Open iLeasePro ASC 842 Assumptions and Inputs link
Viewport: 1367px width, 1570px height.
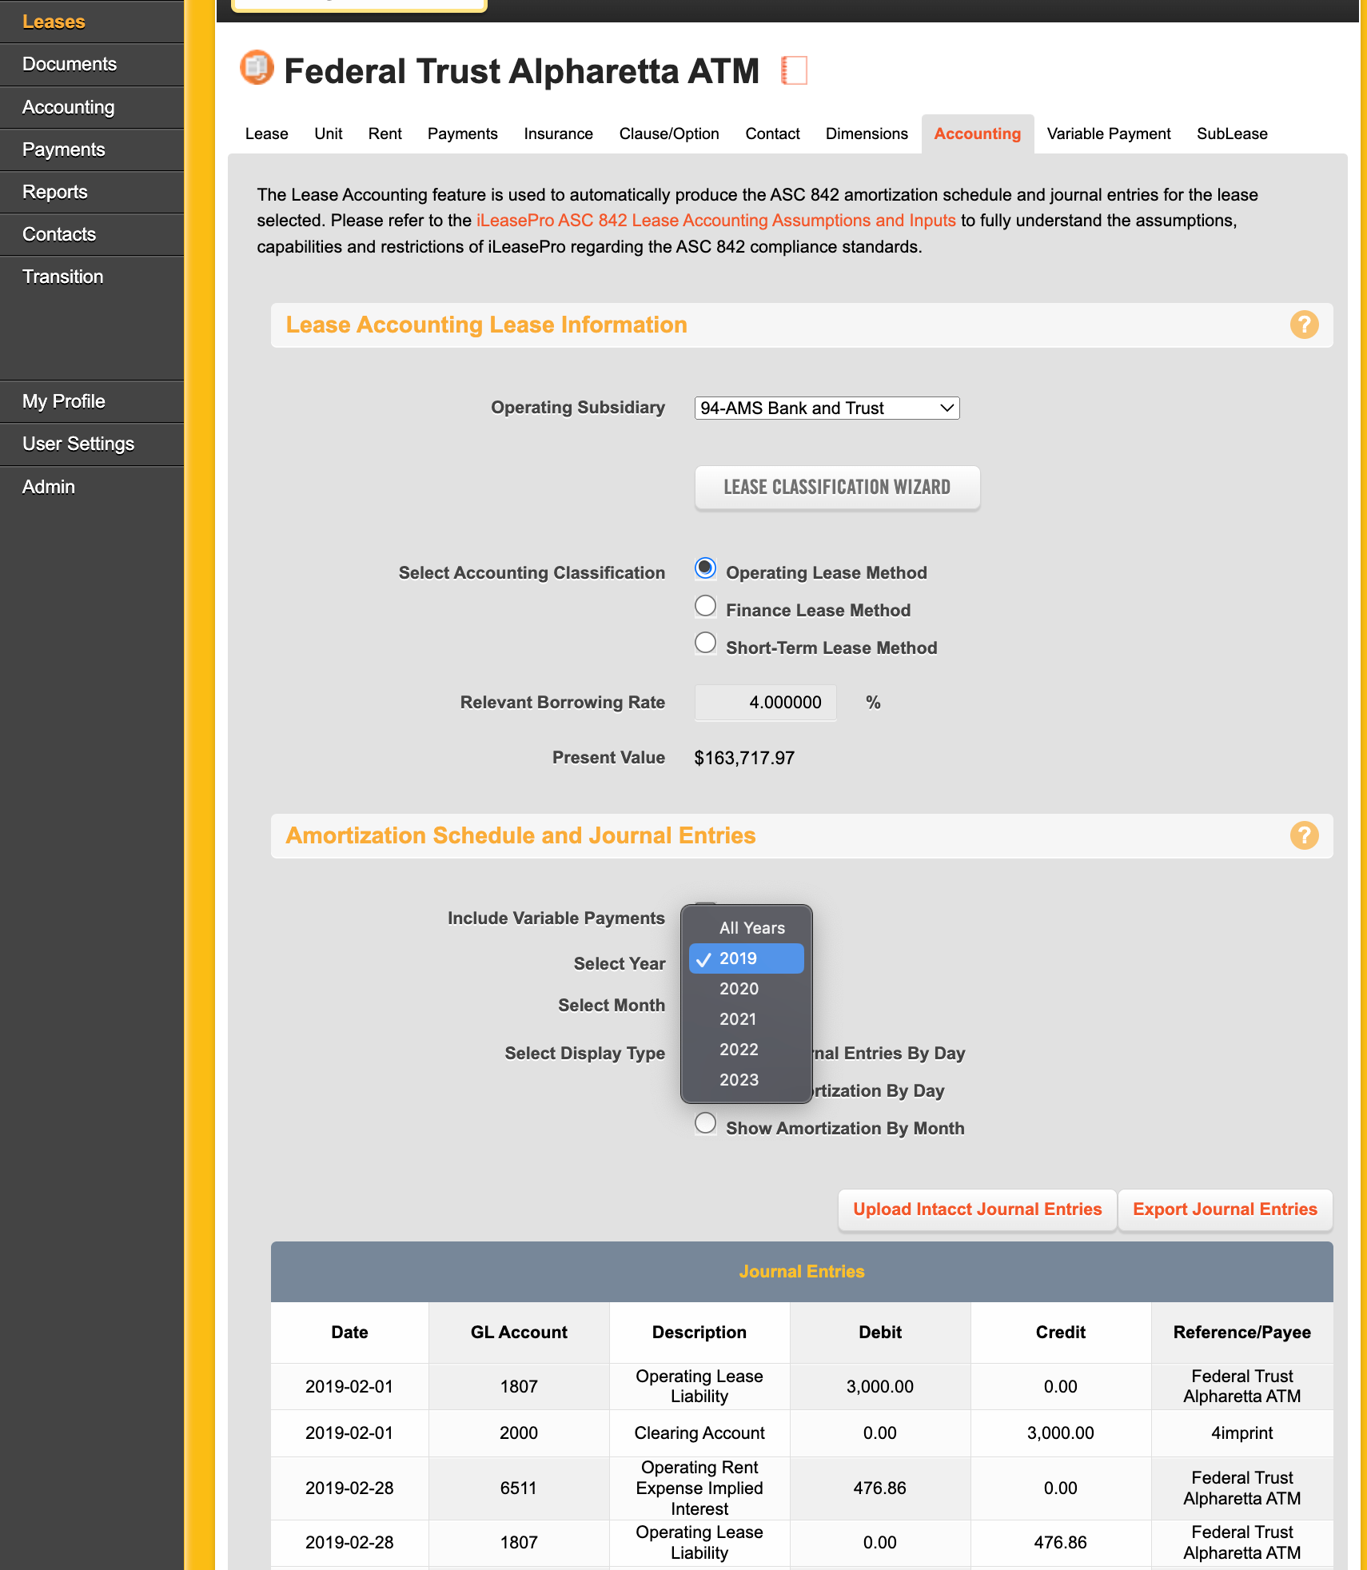(x=715, y=221)
